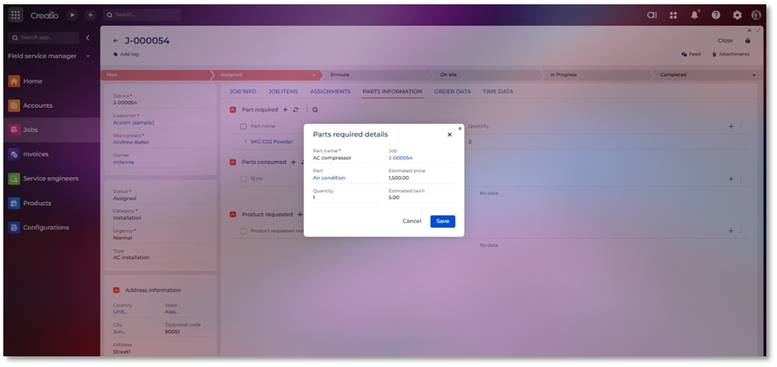
Task: Switch to the ORDER DATA tab
Action: (x=452, y=91)
